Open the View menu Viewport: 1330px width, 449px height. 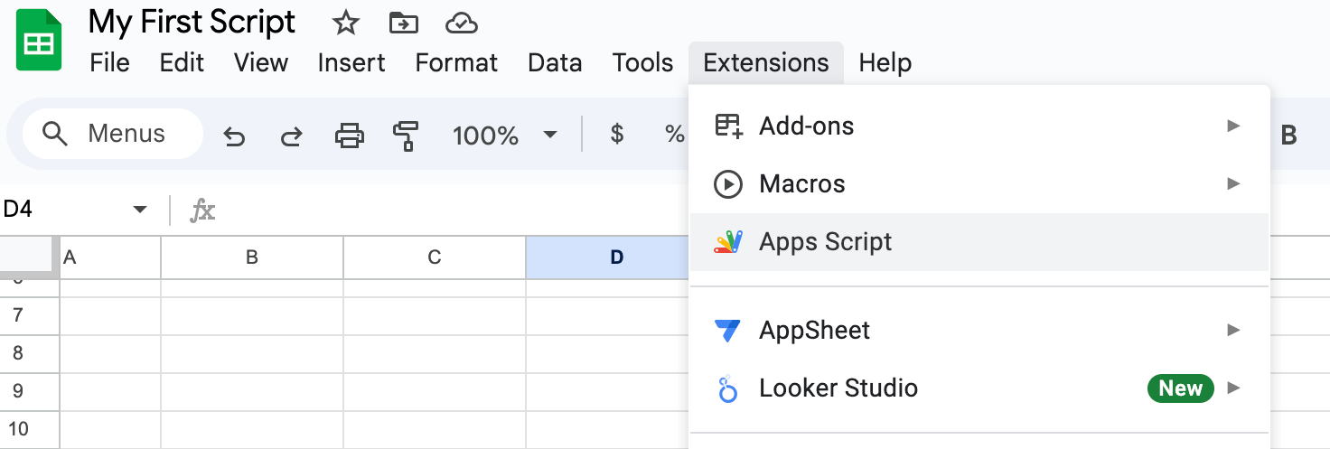tap(261, 62)
